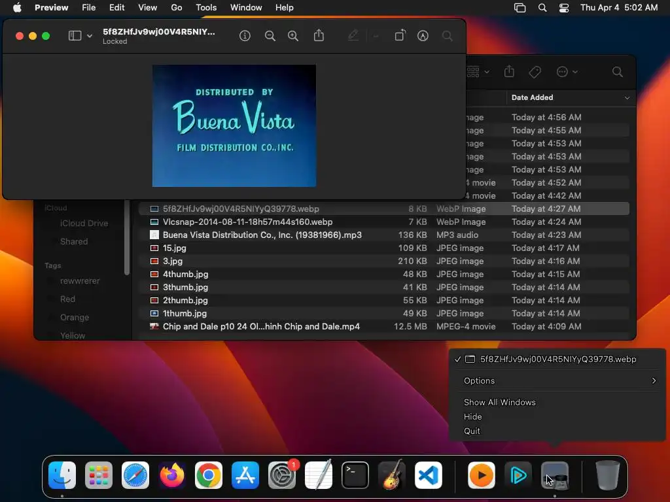Viewport: 670px width, 502px height.
Task: Open the Share button in Preview toolbar
Action: (319, 35)
